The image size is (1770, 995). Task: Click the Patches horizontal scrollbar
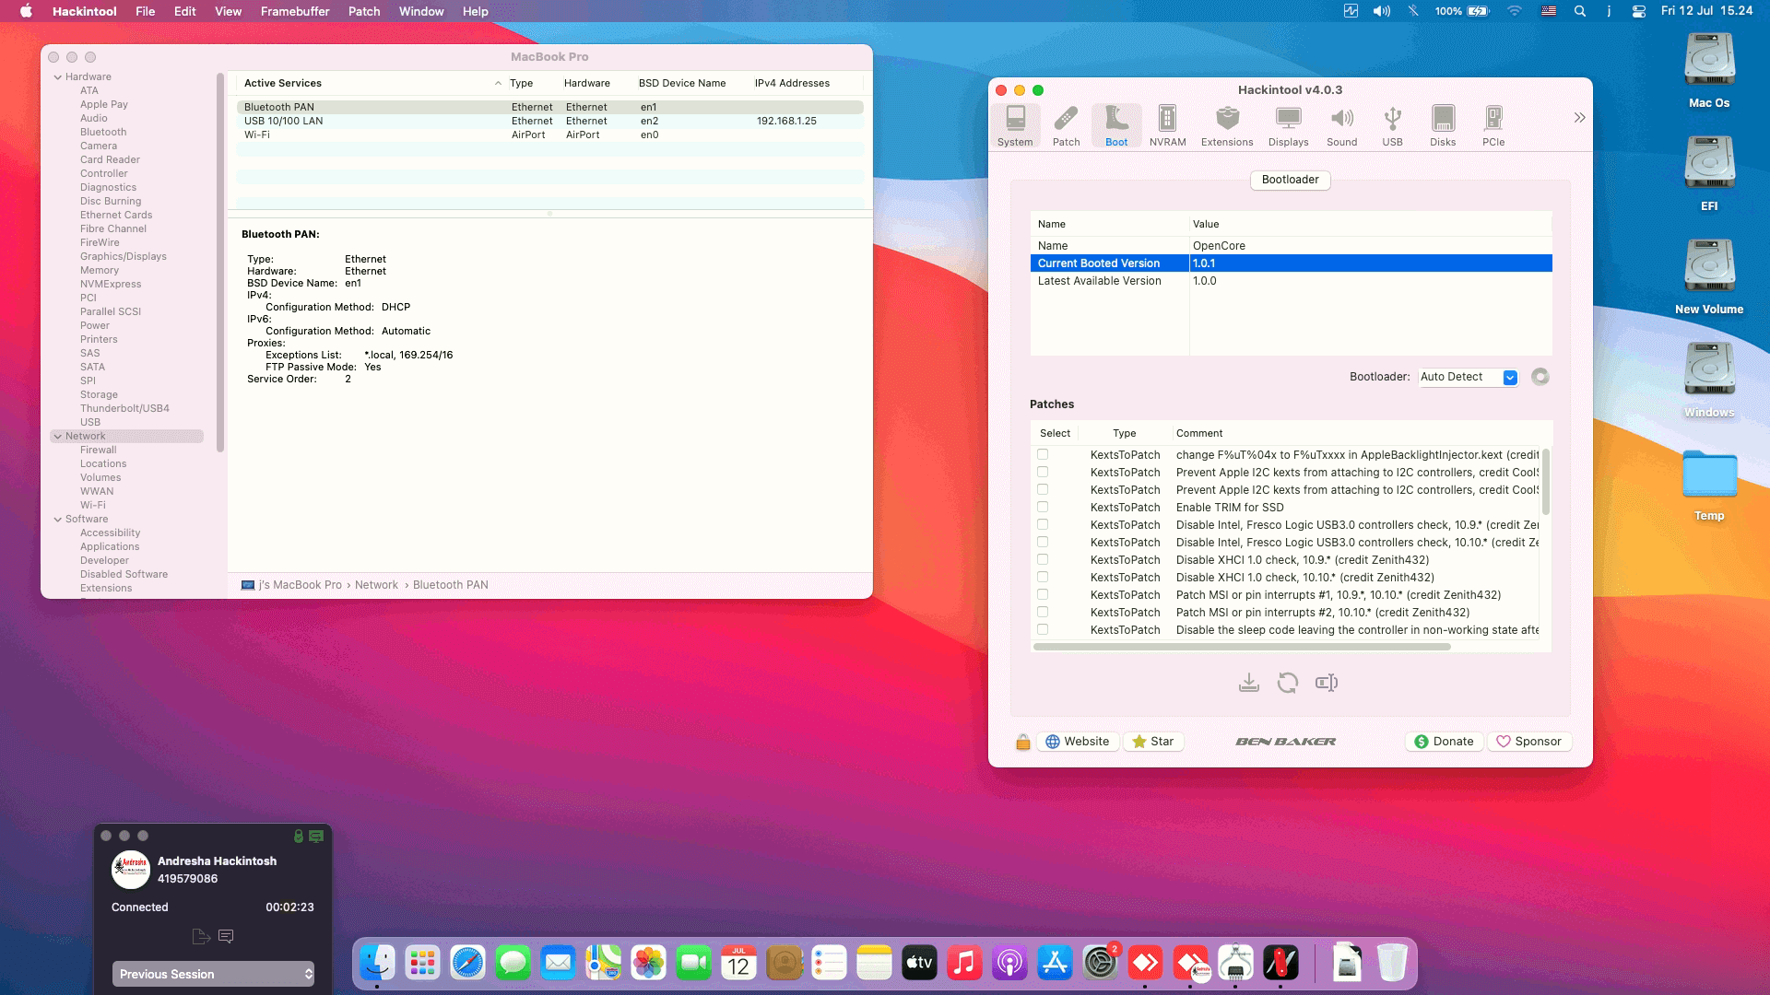pos(1242,647)
